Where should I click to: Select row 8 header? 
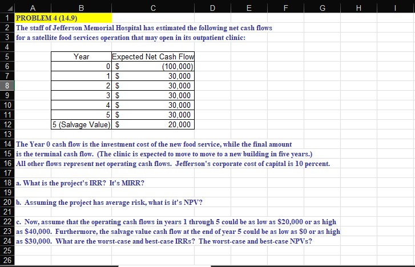(x=7, y=86)
